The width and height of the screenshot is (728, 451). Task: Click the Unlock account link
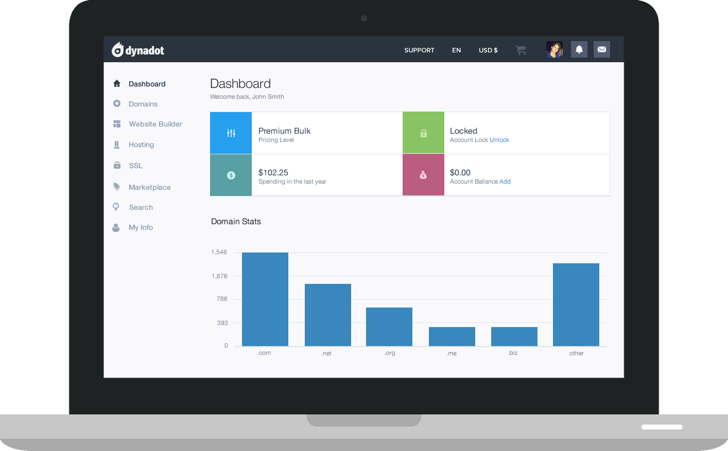[x=499, y=140]
